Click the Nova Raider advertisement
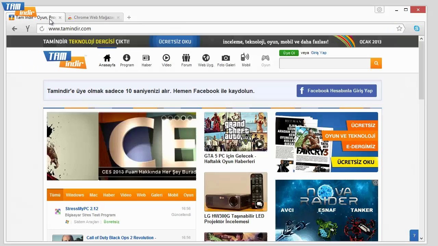This screenshot has height=246, width=438. (327, 210)
